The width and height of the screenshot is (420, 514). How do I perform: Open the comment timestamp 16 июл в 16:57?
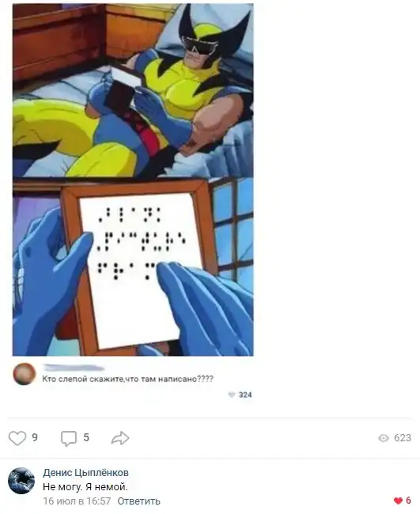click(77, 501)
